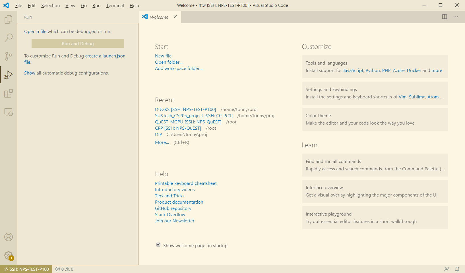Image resolution: width=465 pixels, height=273 pixels.
Task: Open recent SUSTech_CS205_project workspace
Action: [x=194, y=115]
